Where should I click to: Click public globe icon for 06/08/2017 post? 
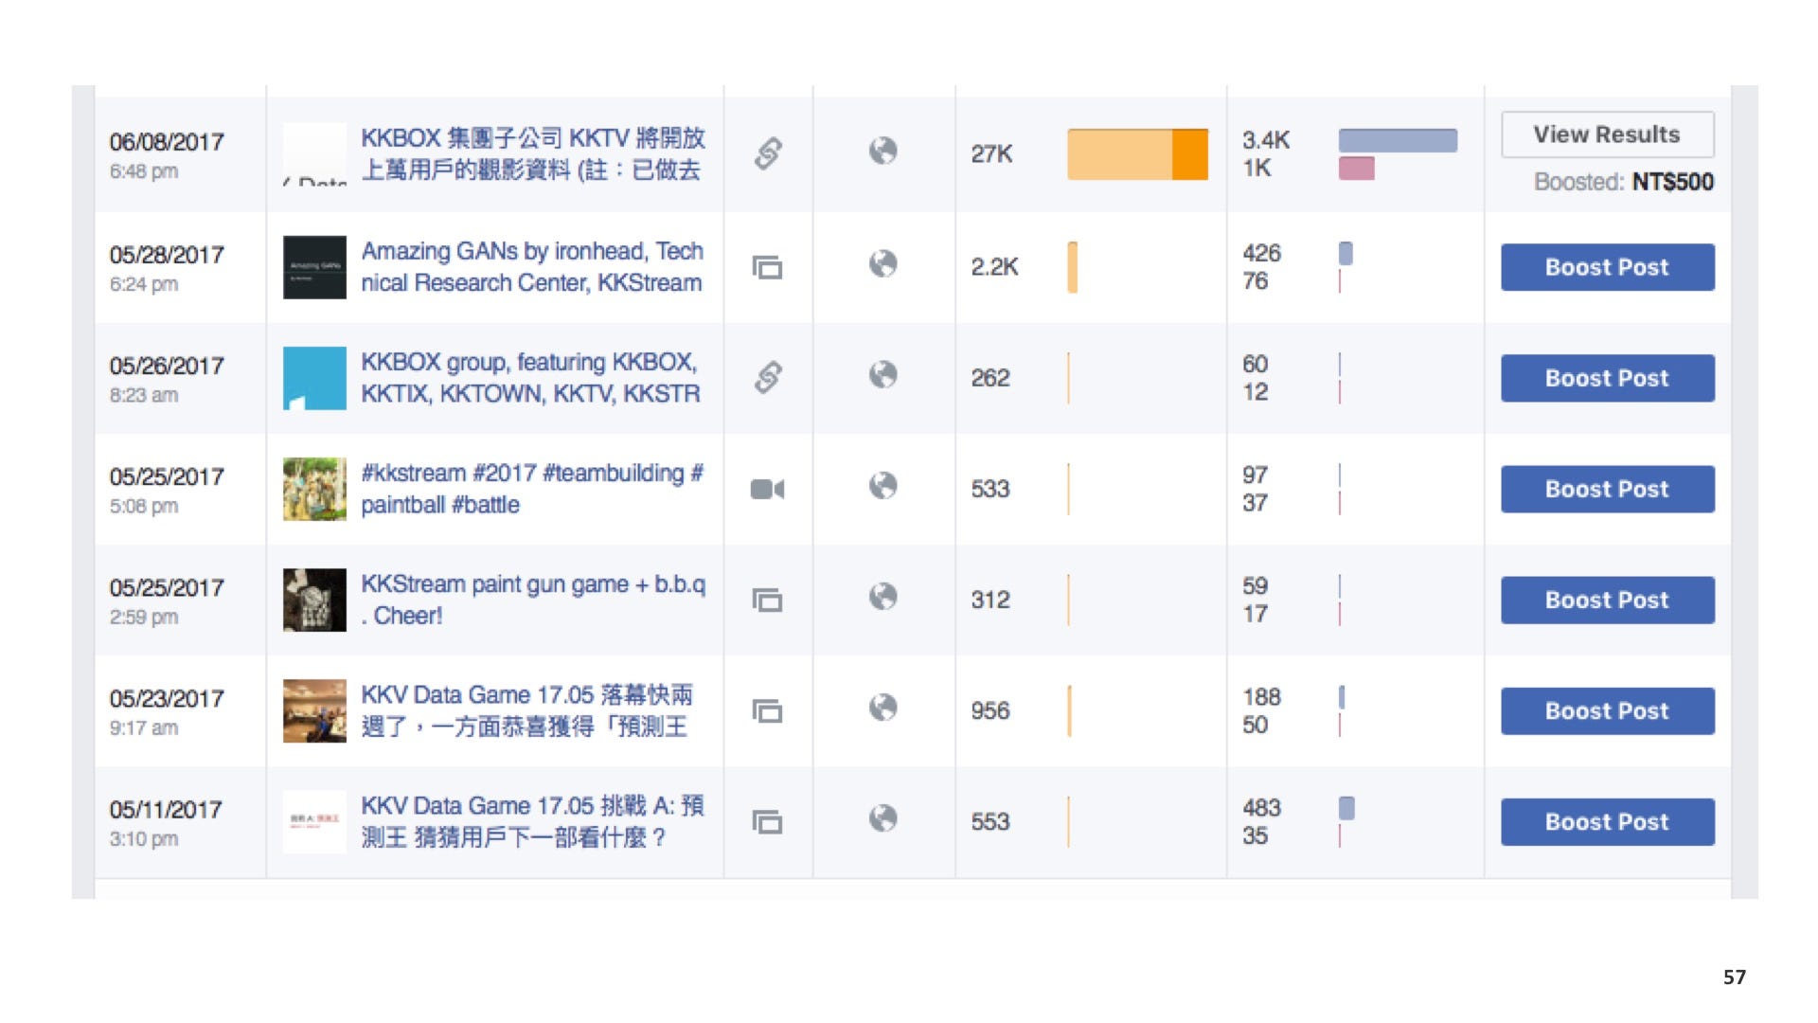pos(882,151)
